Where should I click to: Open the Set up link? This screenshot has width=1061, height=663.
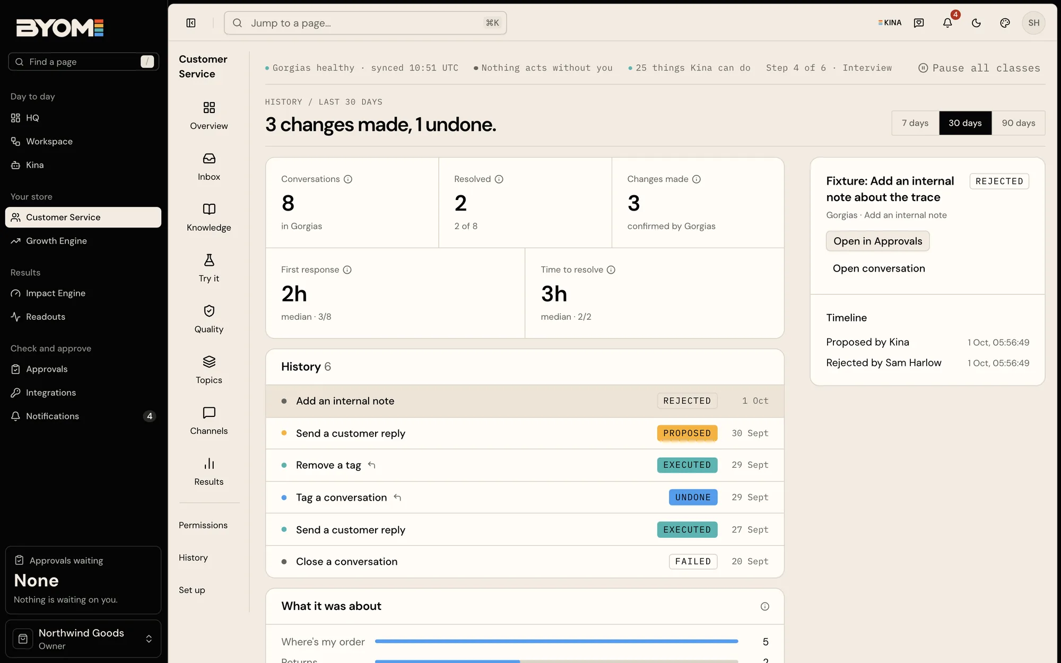192,590
